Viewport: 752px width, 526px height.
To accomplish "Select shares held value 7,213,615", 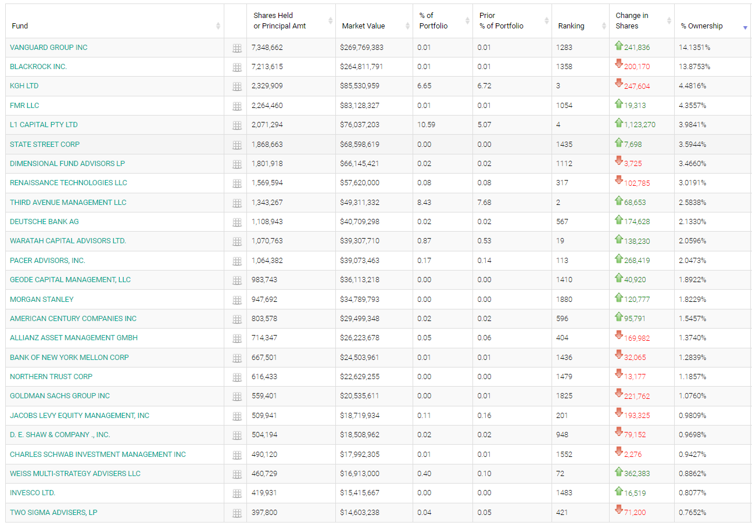I will point(267,67).
